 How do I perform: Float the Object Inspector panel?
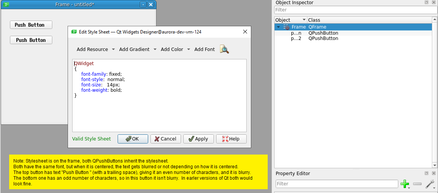click(x=426, y=2)
